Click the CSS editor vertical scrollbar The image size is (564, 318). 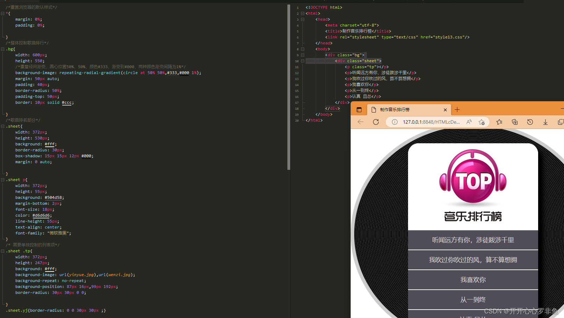click(289, 87)
